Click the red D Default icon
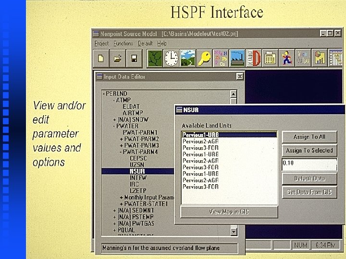Screen dimensions: 346x259 [254, 59]
